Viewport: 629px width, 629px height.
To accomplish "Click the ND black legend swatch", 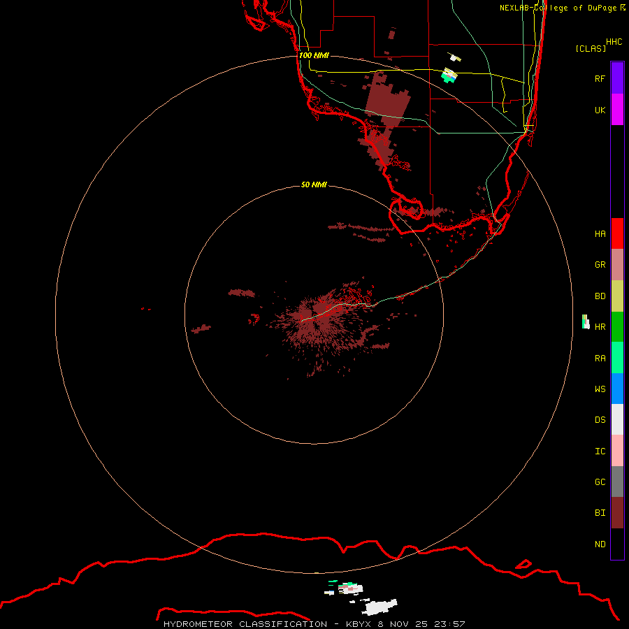I will point(617,544).
